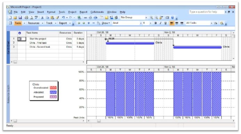The height and width of the screenshot is (134, 241).
Task: Open the font size dropdown
Action: [x=151, y=23]
